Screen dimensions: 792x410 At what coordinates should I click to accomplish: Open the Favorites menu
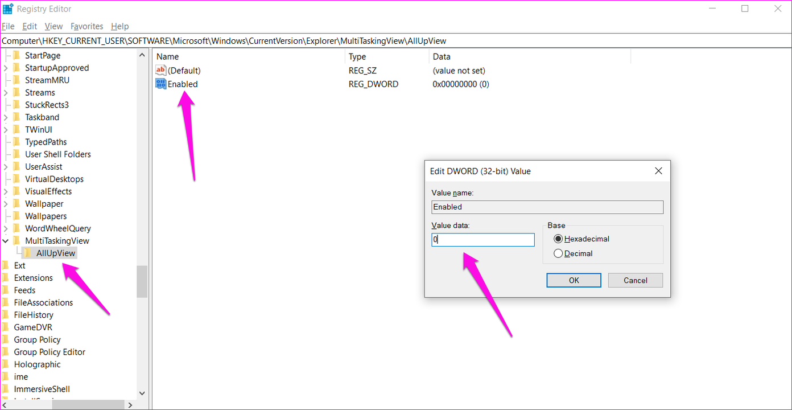(x=86, y=26)
